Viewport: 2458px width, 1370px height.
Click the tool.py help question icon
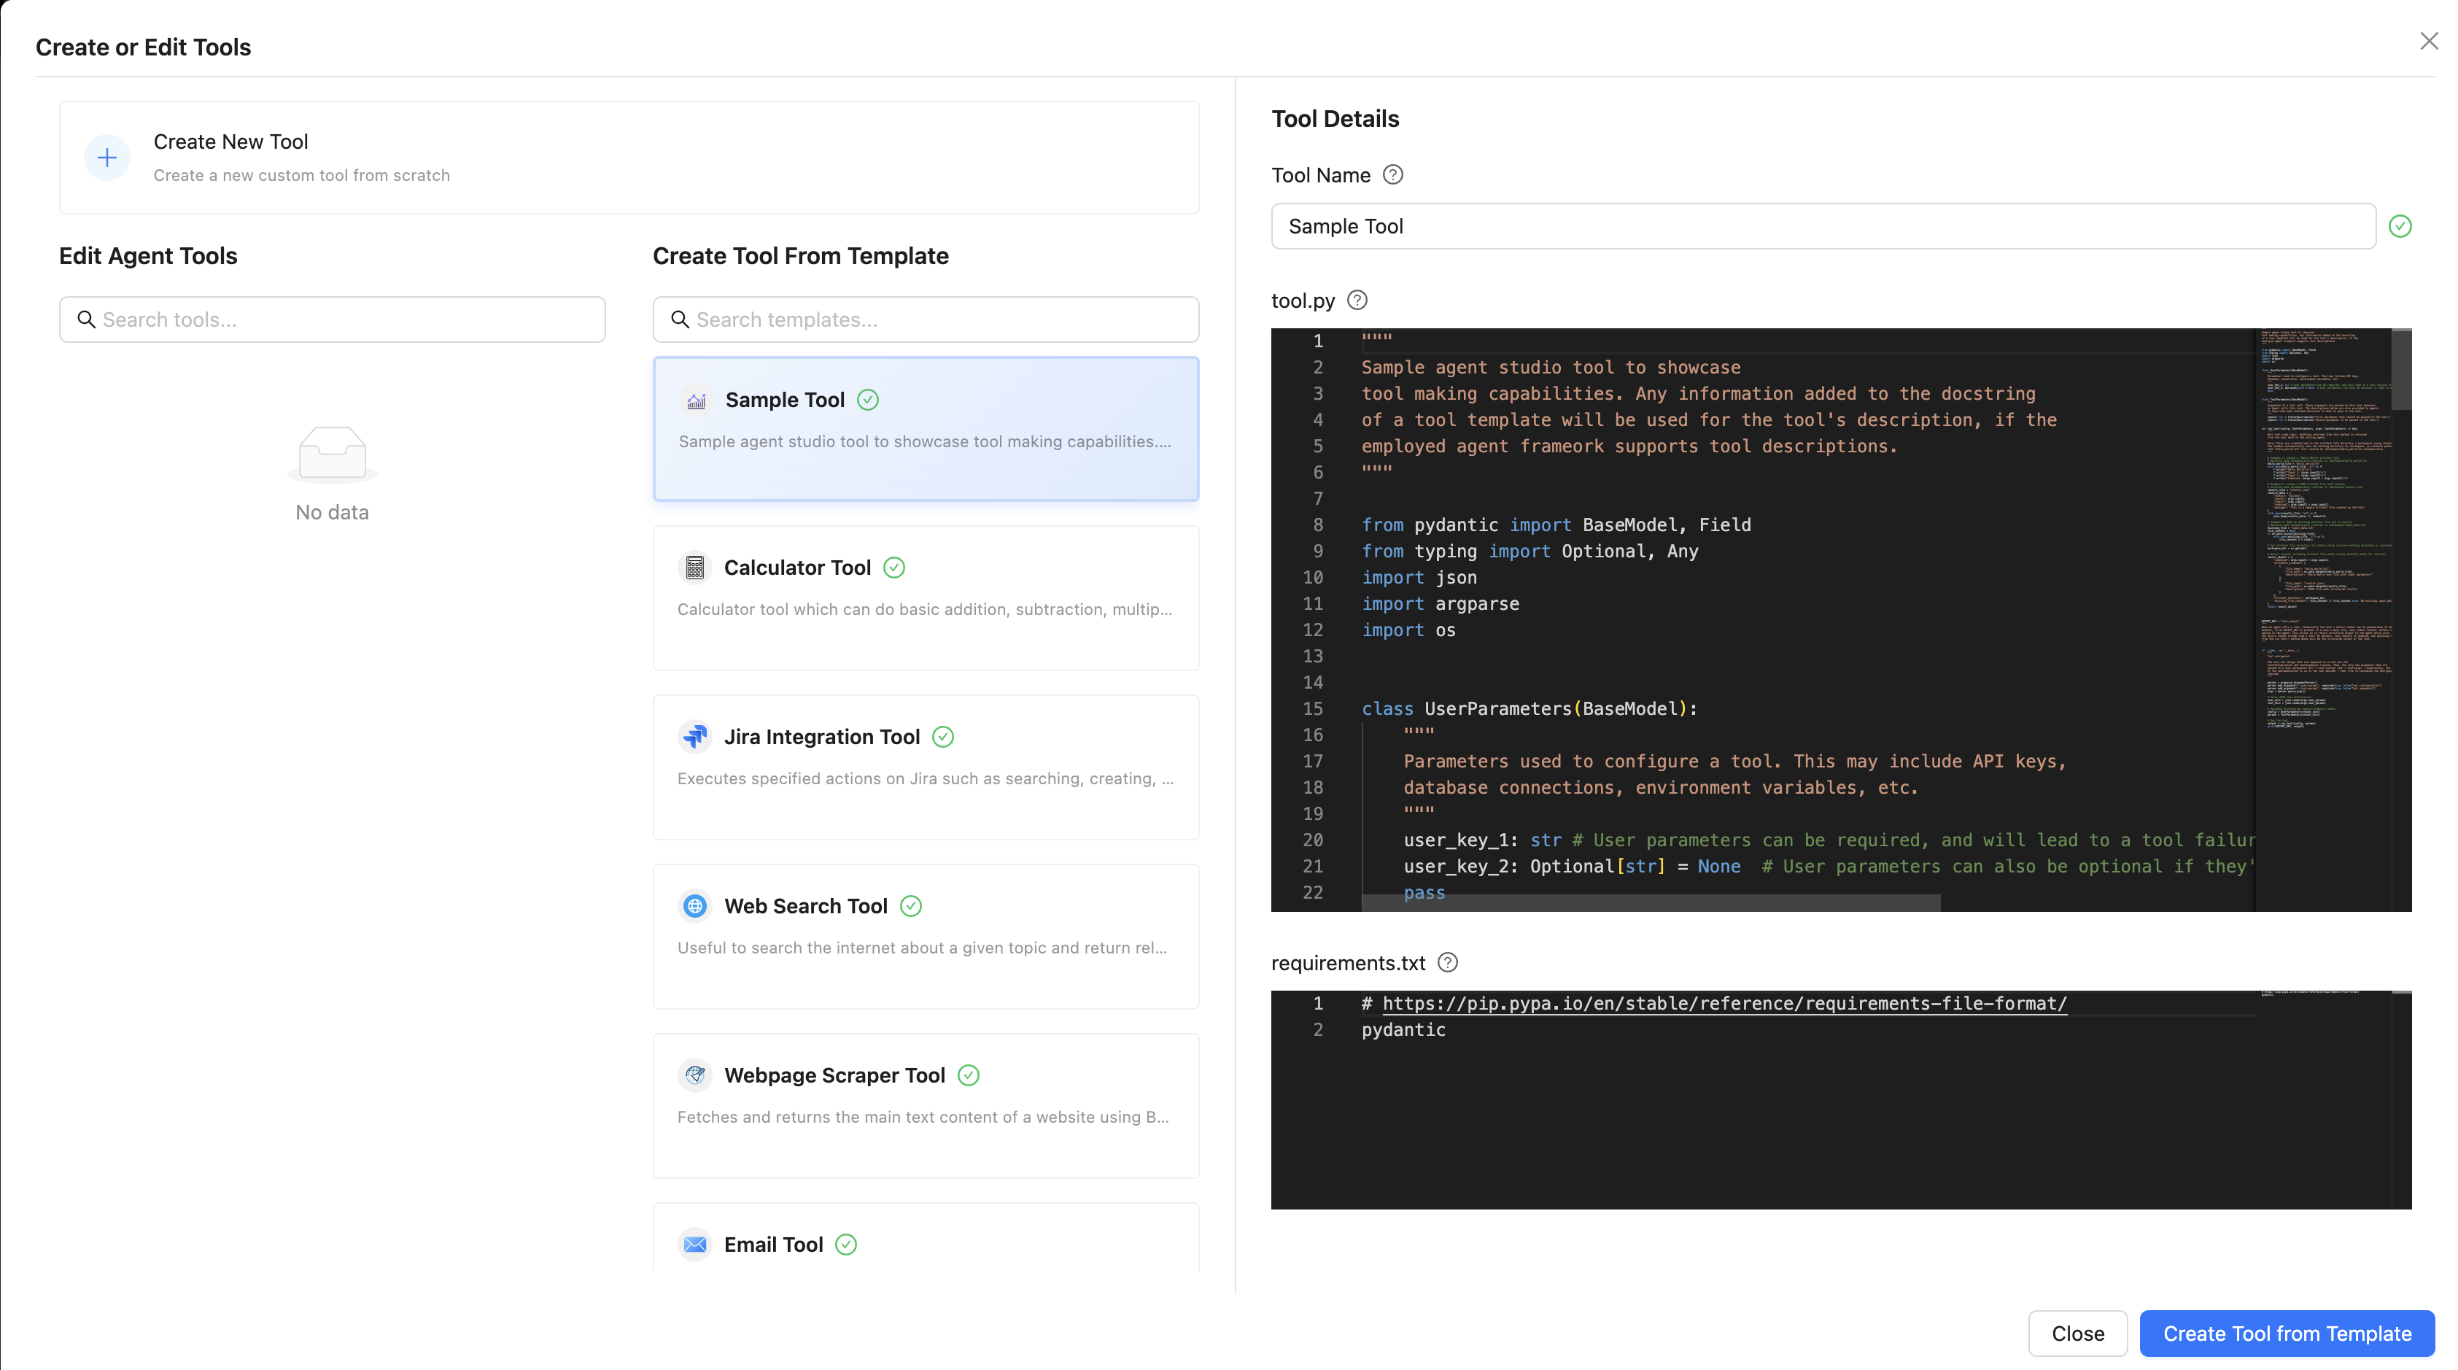pos(1357,301)
